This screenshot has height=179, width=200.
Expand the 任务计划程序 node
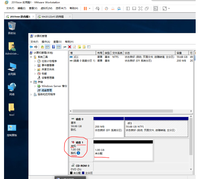tap(35, 61)
